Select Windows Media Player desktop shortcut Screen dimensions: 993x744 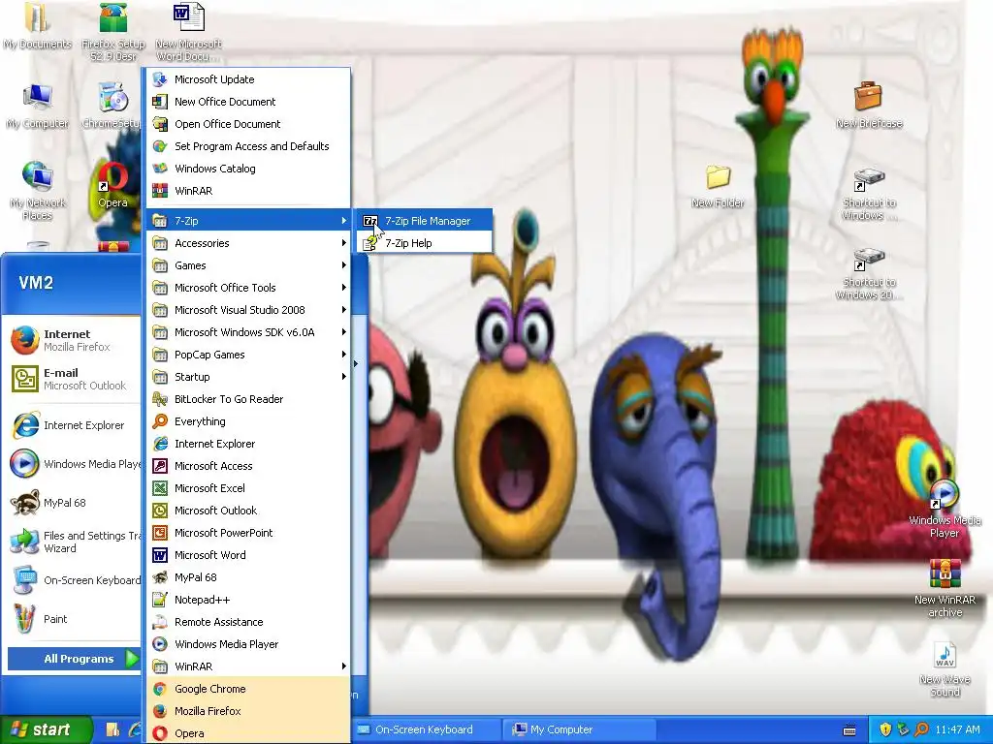pos(945,510)
